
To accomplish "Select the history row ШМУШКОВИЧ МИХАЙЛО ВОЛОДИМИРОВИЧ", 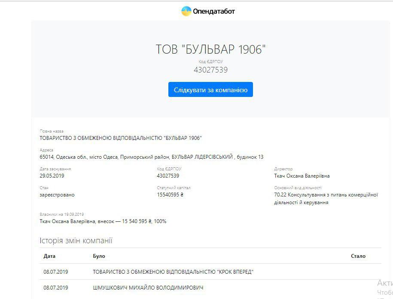I will [210, 288].
